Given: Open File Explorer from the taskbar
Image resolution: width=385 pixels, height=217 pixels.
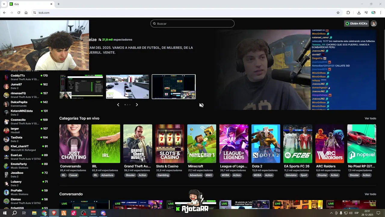Looking at the screenshot, I should click(34, 213).
